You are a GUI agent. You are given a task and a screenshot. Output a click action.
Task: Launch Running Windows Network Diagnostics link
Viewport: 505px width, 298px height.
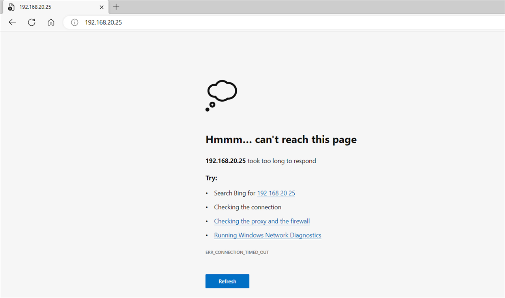267,235
